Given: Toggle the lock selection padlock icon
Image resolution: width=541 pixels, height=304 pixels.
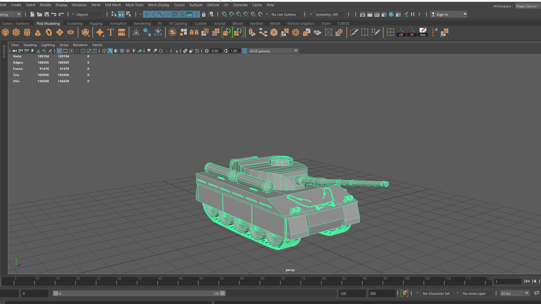Looking at the screenshot, I should click(x=203, y=14).
